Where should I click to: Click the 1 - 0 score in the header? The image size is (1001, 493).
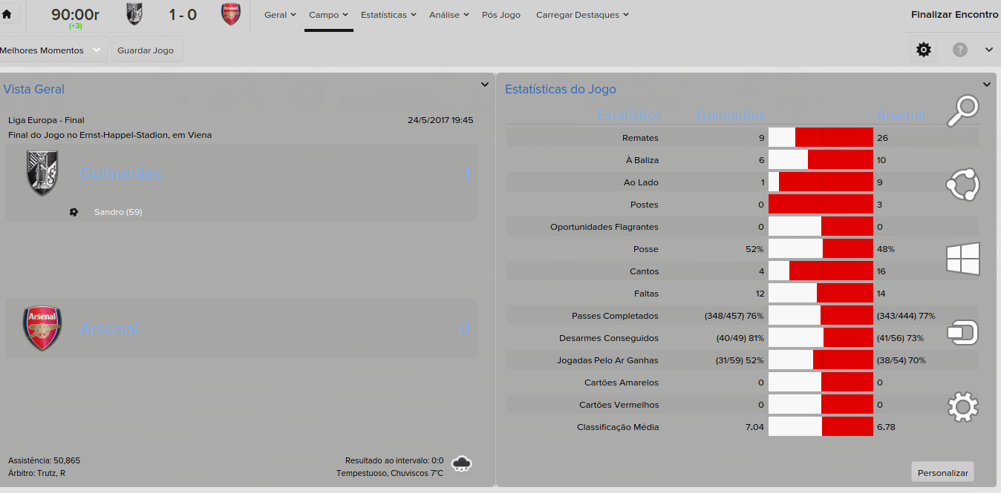[183, 14]
